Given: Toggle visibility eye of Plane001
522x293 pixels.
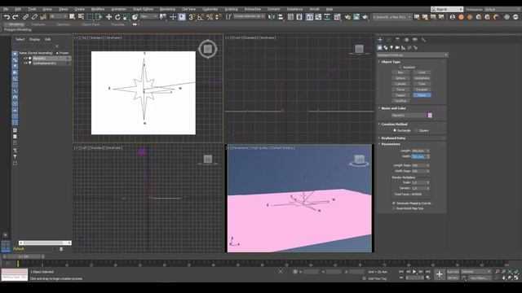Looking at the screenshot, I should pyautogui.click(x=25, y=58).
